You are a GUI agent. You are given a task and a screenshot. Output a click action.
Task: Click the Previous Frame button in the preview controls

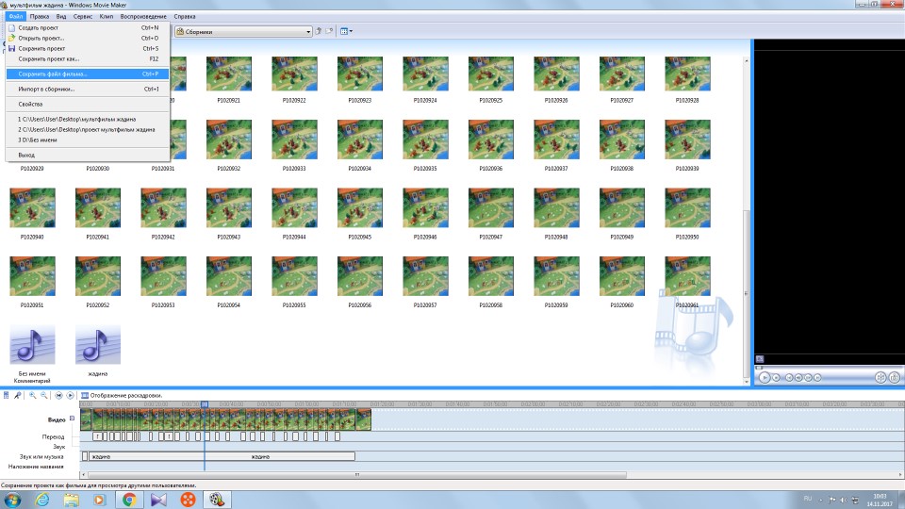coord(798,377)
